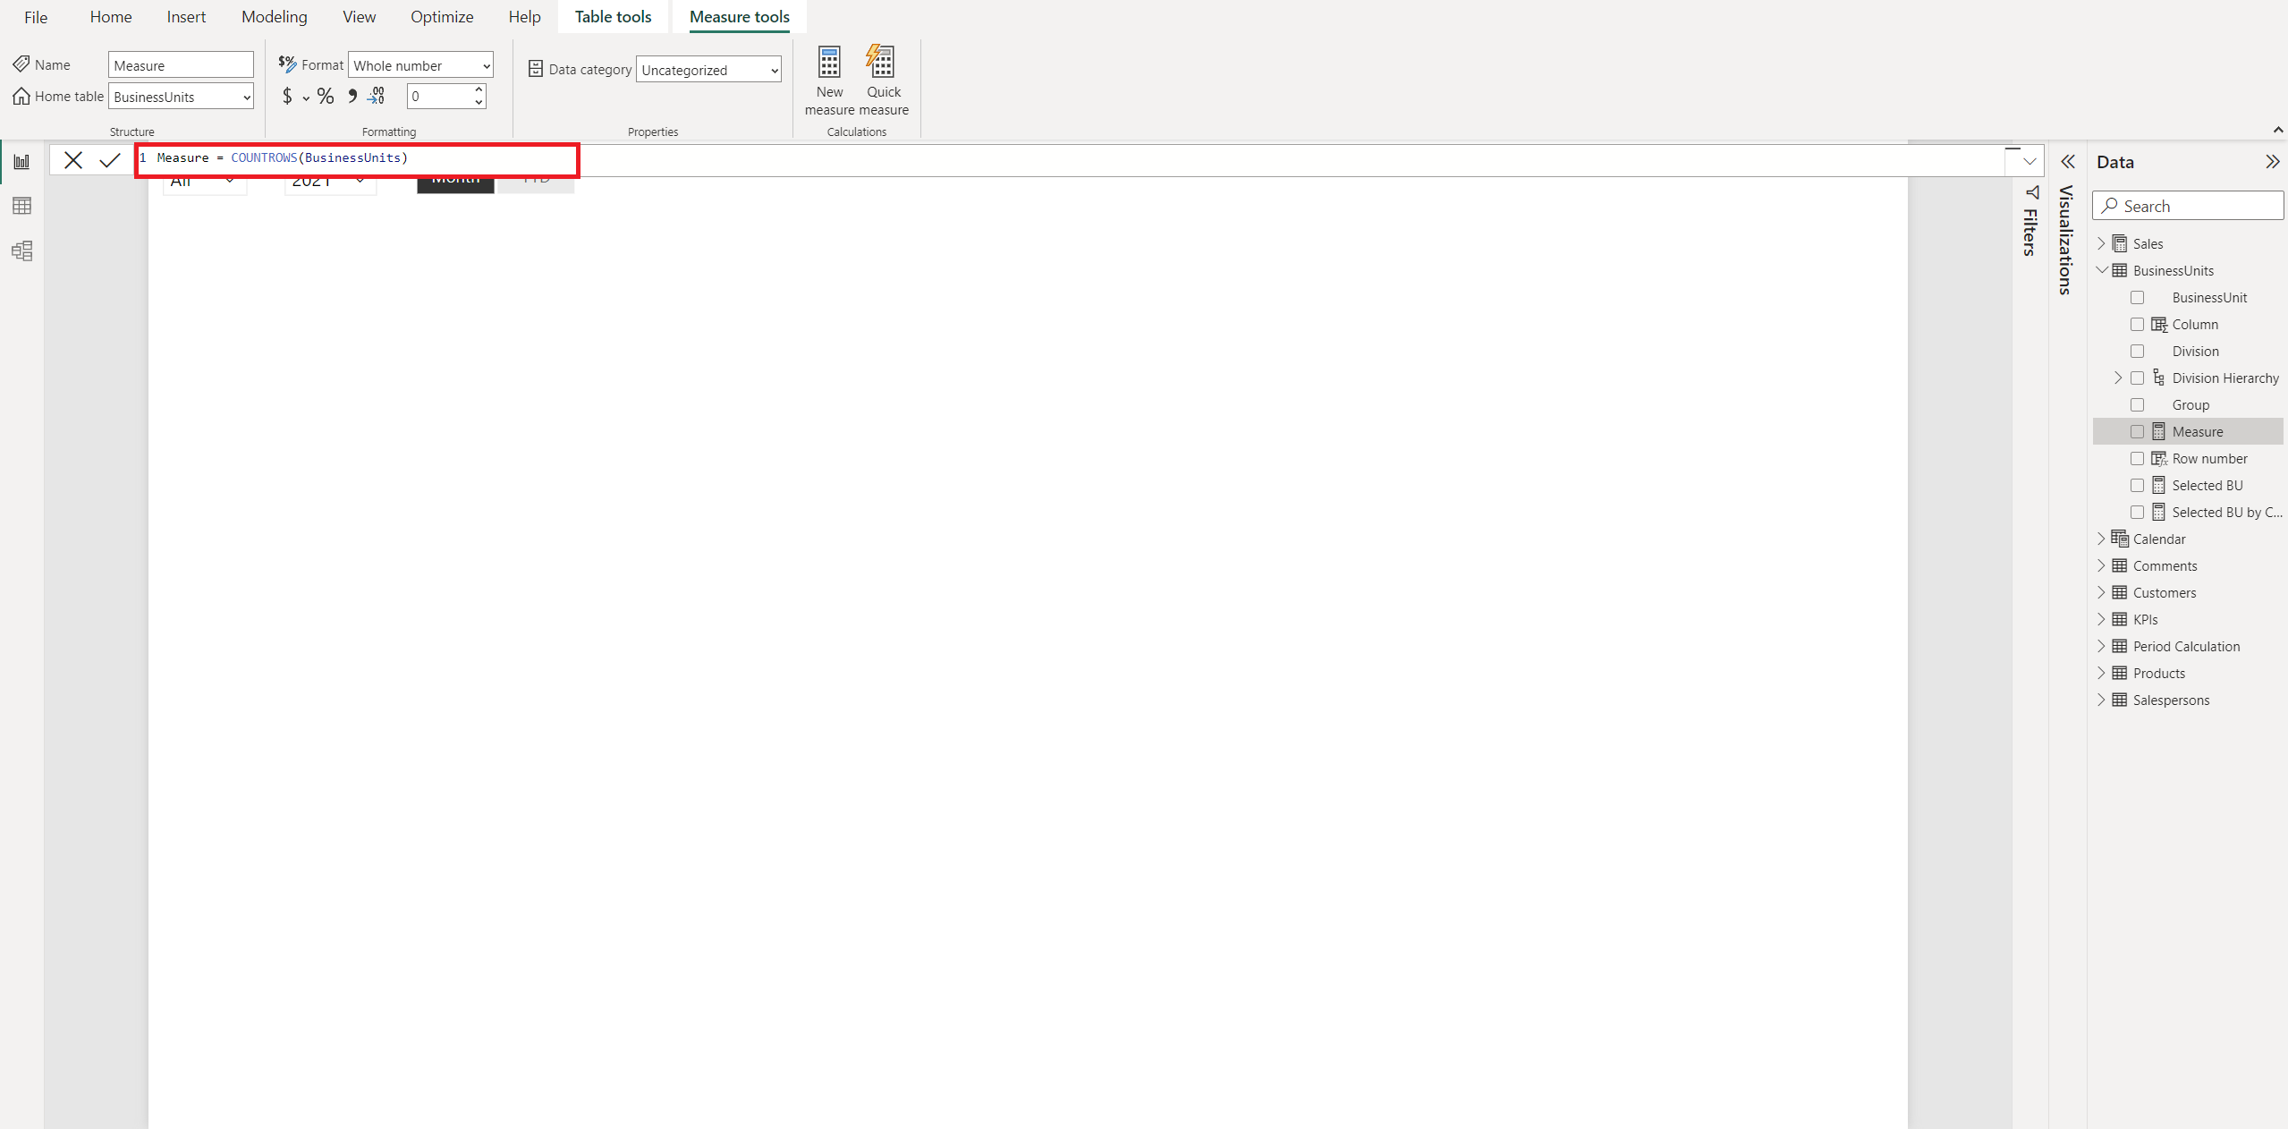The width and height of the screenshot is (2288, 1129).
Task: Open Table view from left sidebar
Action: coord(21,206)
